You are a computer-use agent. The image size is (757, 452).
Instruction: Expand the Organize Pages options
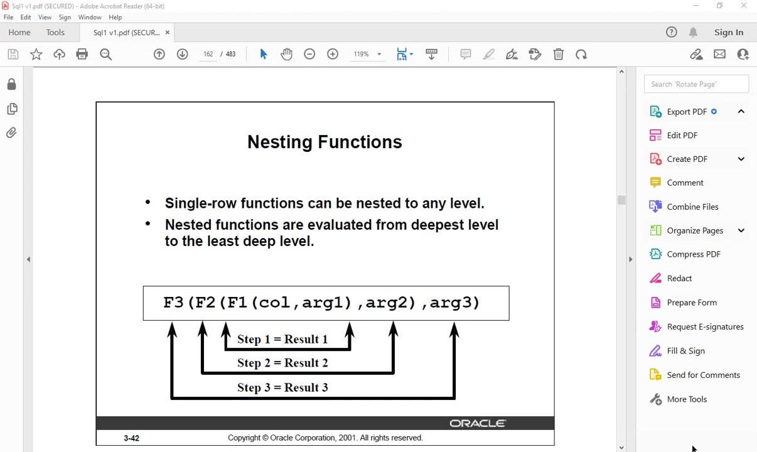pos(741,230)
